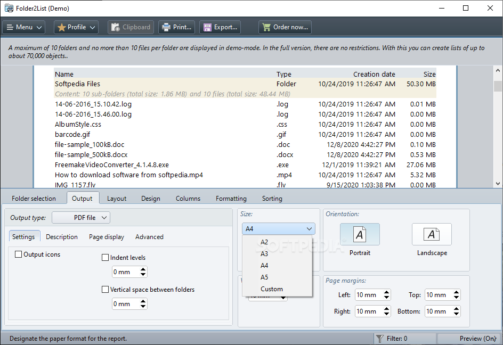Select the Softpedia Files folder row
Screen dimensions: 503x345
pyautogui.click(x=245, y=84)
